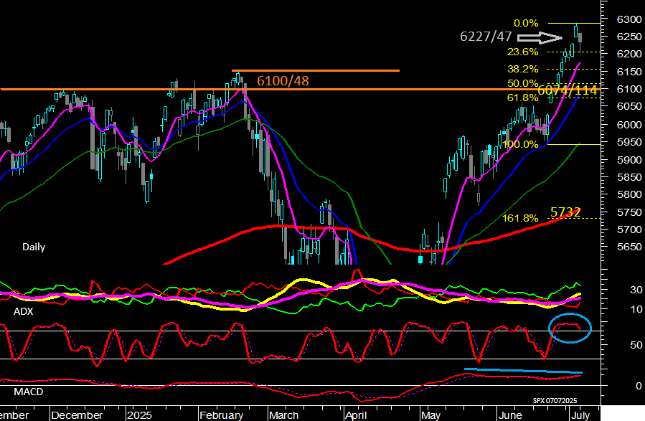Click the 5700 price axis value
Screen dimensions: 645x421
pos(629,230)
